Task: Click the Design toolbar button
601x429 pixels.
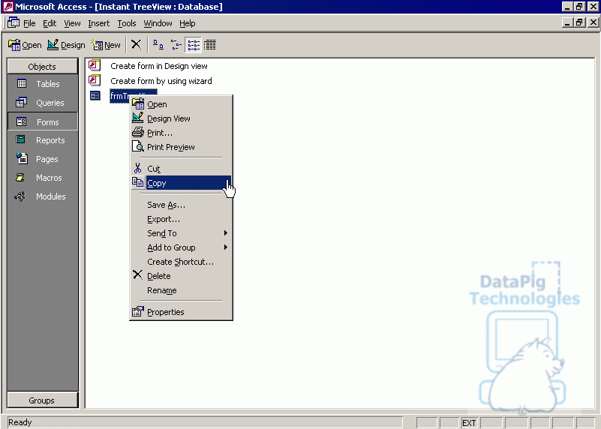Action: [66, 45]
